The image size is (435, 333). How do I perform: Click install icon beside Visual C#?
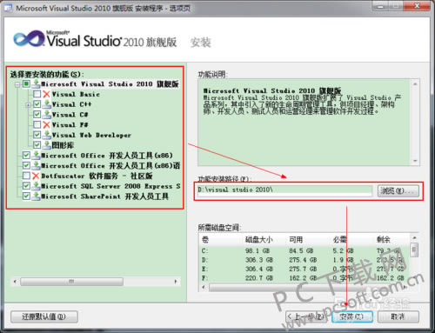(46, 114)
